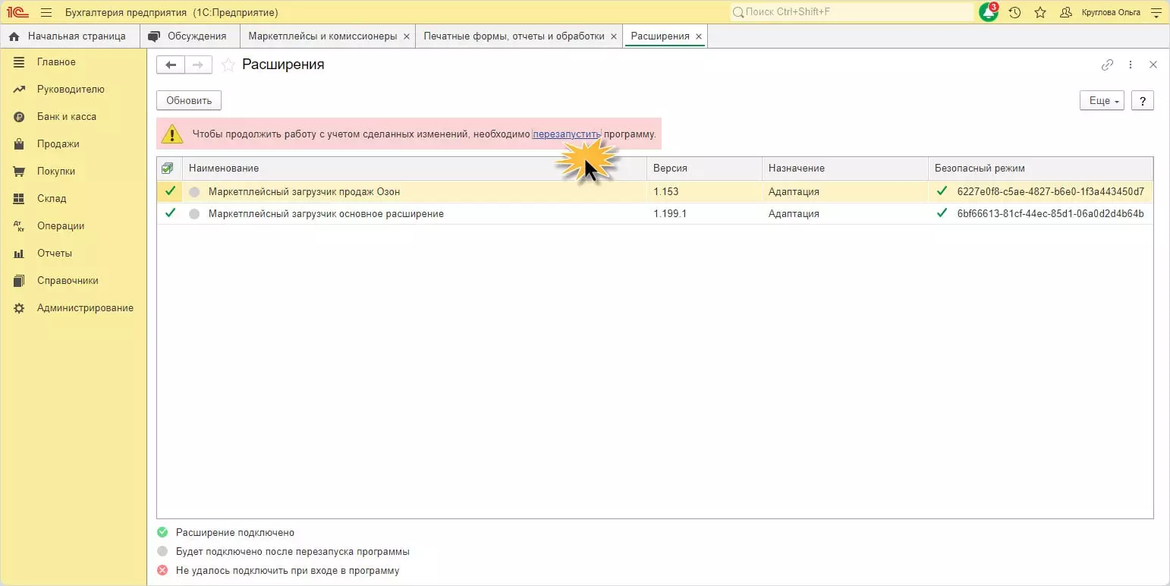Toggle safe mode check for 6227e0f8 row

[942, 191]
